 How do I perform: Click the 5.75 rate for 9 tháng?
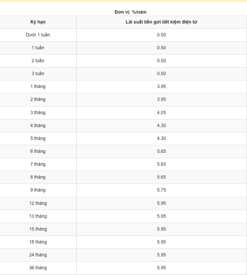pos(161,190)
